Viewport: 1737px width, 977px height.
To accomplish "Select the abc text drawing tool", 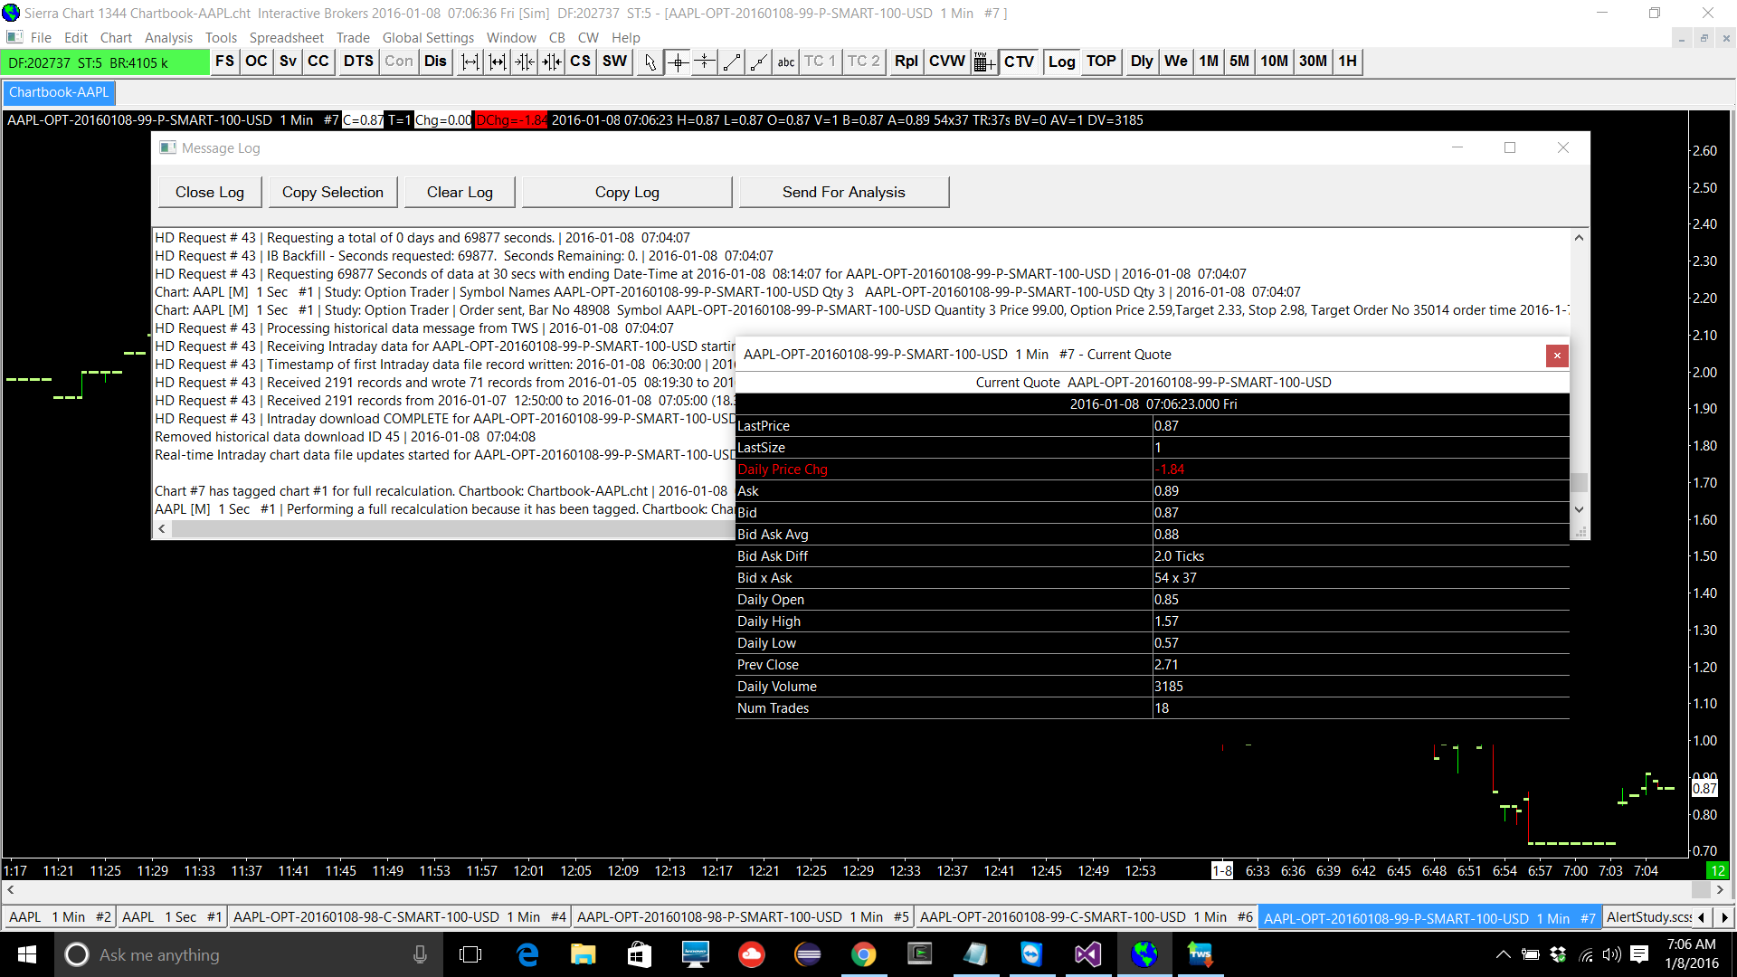I will pos(786,62).
